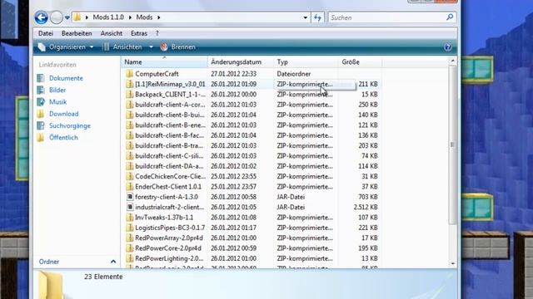Open the Extras menu
533x299 pixels.
(139, 33)
